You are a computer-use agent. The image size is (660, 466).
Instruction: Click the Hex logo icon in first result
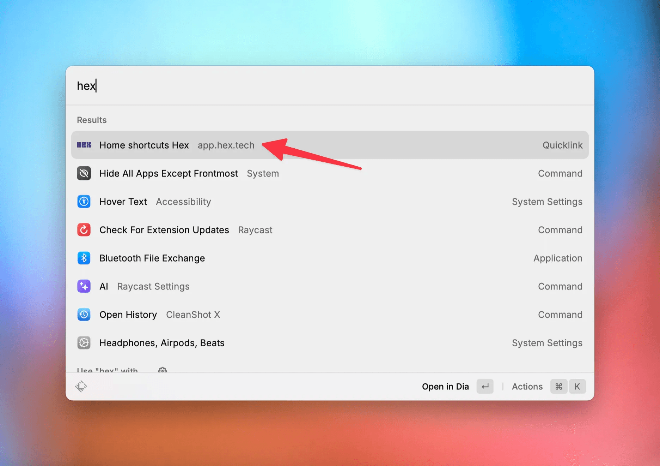coord(84,145)
